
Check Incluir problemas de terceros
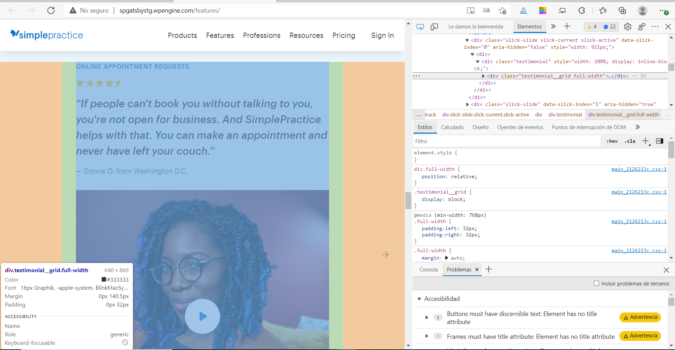point(597,283)
